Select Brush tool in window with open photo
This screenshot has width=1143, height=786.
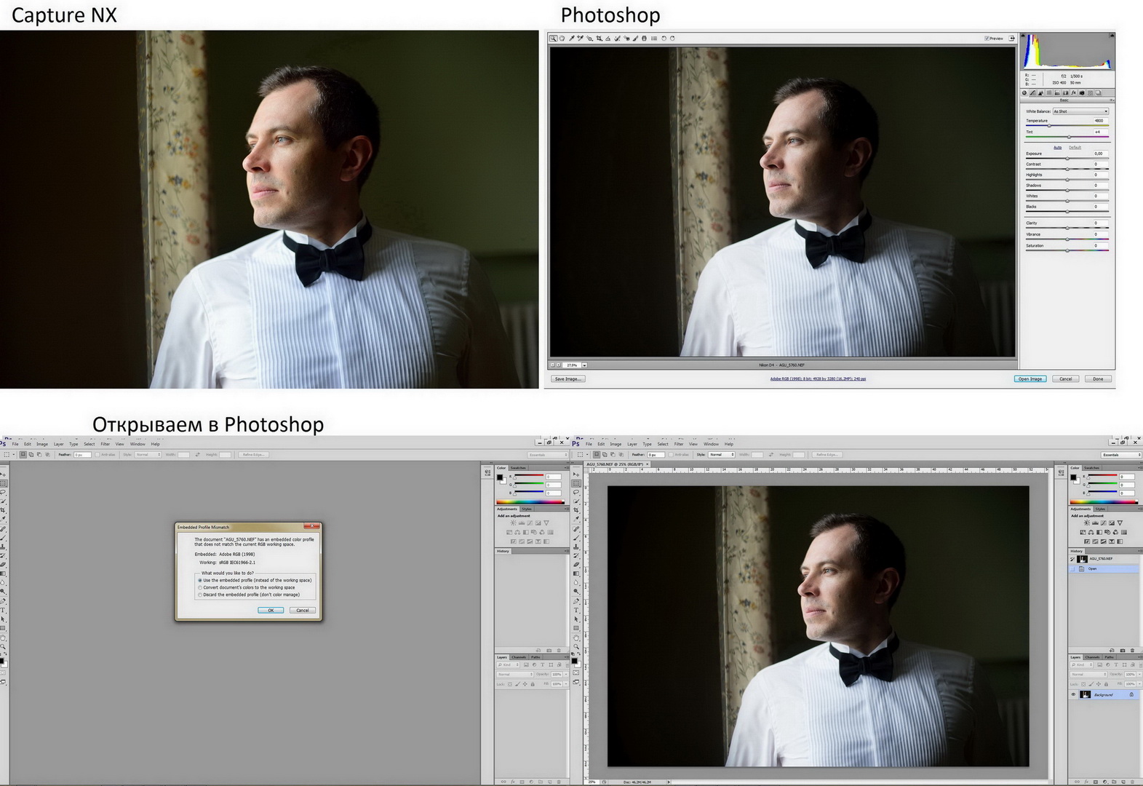pyautogui.click(x=576, y=538)
